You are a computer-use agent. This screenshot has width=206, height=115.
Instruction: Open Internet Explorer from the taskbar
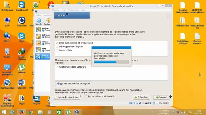tap(12, 112)
